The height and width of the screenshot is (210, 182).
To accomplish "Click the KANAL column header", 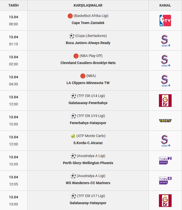I will (165, 5).
